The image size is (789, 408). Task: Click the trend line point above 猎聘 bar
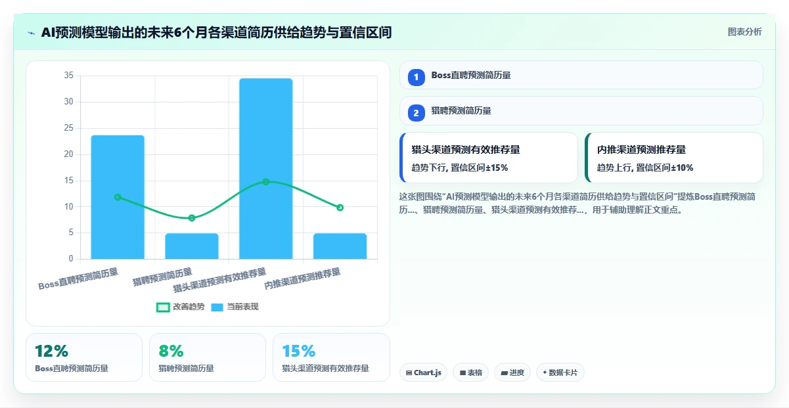click(192, 218)
